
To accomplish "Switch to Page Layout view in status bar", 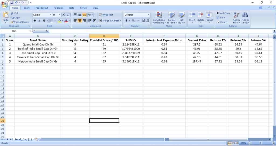I will 233,143.
